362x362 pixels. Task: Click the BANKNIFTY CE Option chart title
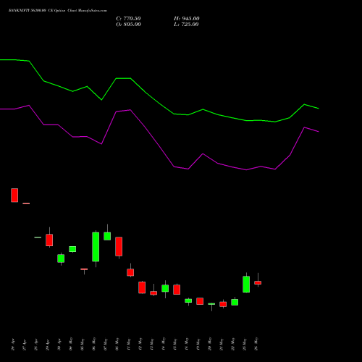click(x=58, y=11)
